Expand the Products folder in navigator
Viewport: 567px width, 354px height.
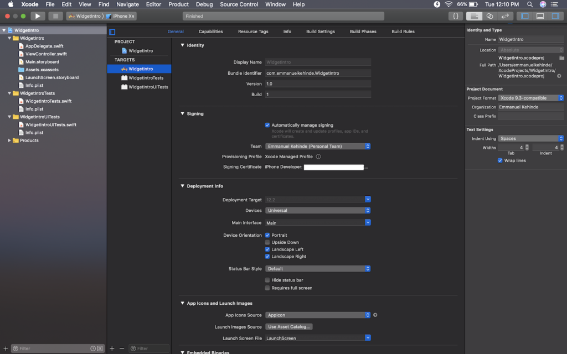[9, 140]
